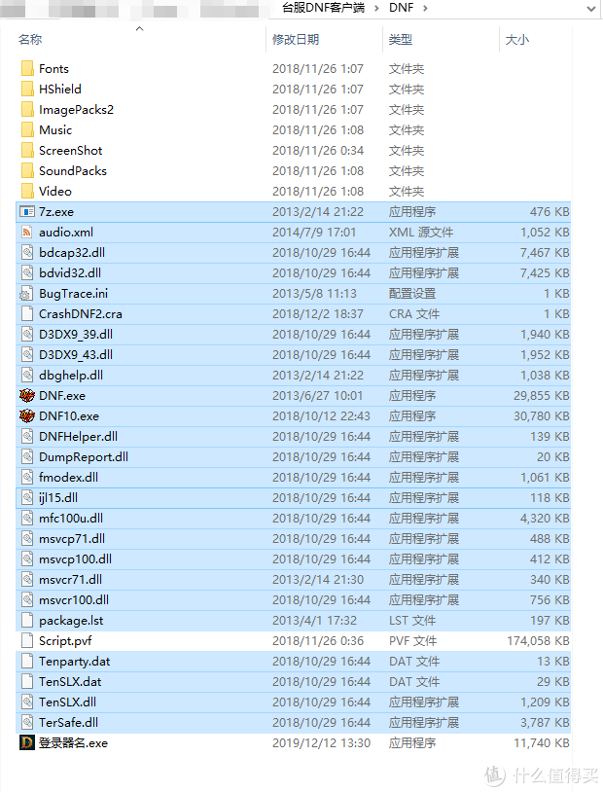Click the audio.xml file icon

pyautogui.click(x=27, y=233)
